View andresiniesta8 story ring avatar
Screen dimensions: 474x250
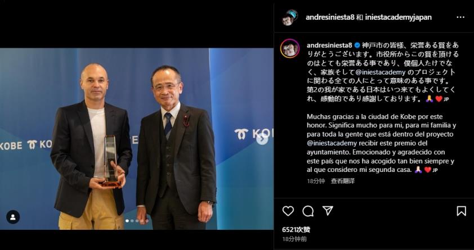point(289,48)
